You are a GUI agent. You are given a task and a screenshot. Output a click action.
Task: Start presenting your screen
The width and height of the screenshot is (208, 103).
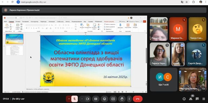113,99
